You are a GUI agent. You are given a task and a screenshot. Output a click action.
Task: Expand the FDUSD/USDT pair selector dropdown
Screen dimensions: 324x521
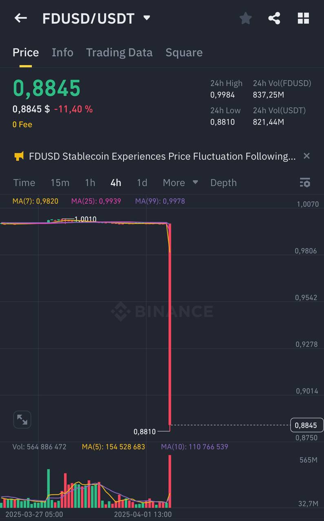pyautogui.click(x=147, y=18)
